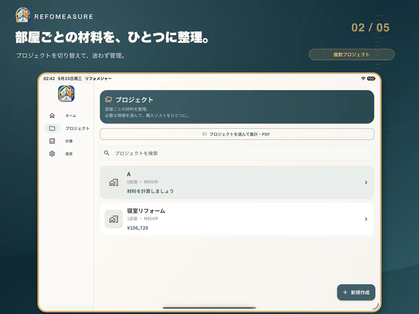Click the settings gear icon in sidebar
419x314 pixels.
52,153
